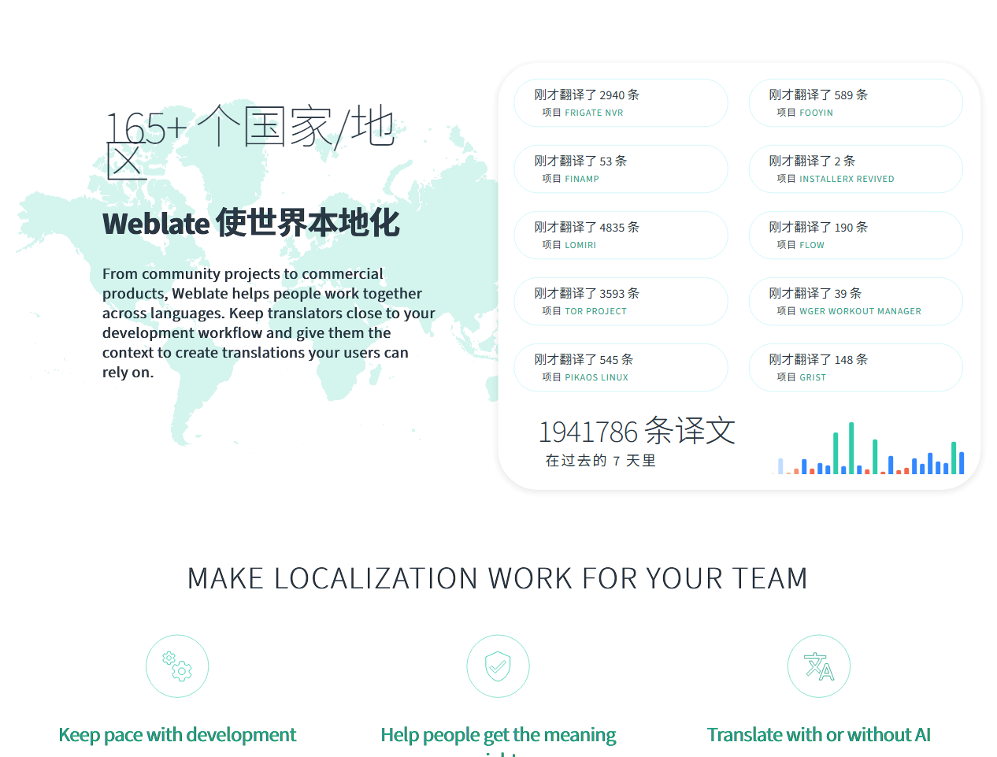Open the PikaOS Linux project card

click(x=621, y=368)
